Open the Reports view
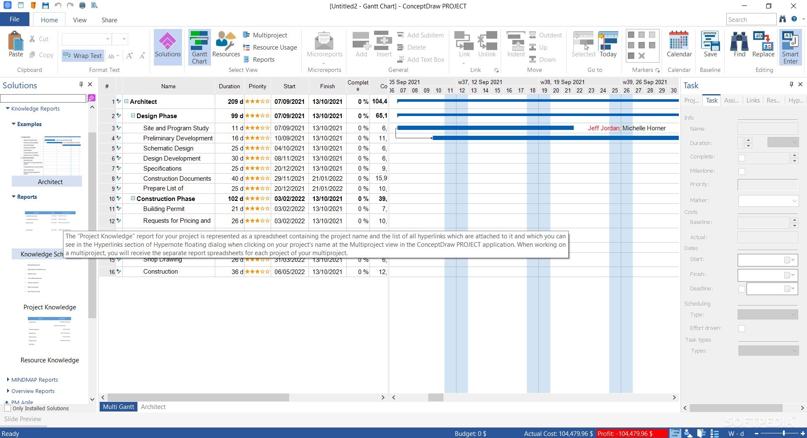Image resolution: width=807 pixels, height=438 pixels. tap(259, 60)
